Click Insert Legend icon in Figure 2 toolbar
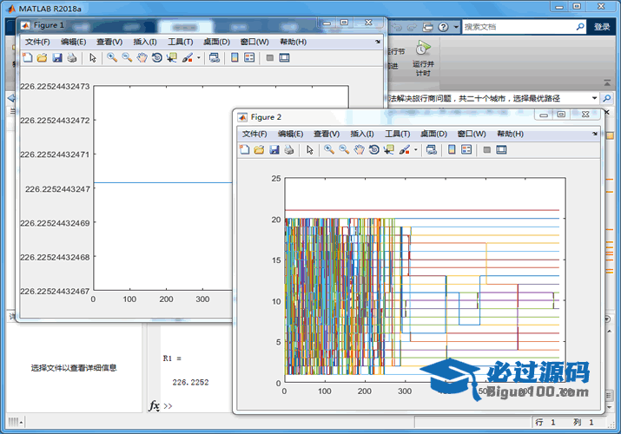621x434 pixels. 466,149
